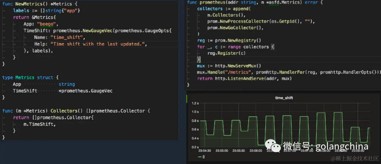Click the 23:06:00 time axis label
The width and height of the screenshot is (381, 164).
[x=256, y=151]
